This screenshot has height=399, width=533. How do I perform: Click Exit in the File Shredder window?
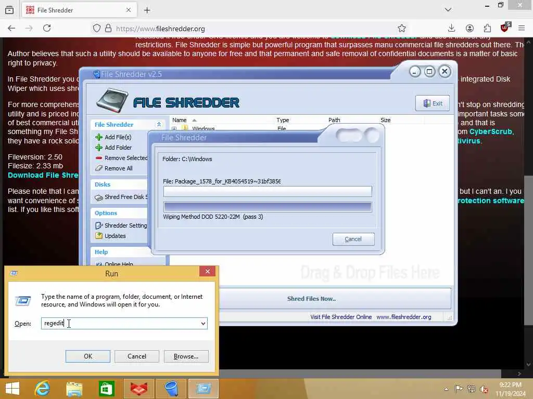pyautogui.click(x=433, y=103)
